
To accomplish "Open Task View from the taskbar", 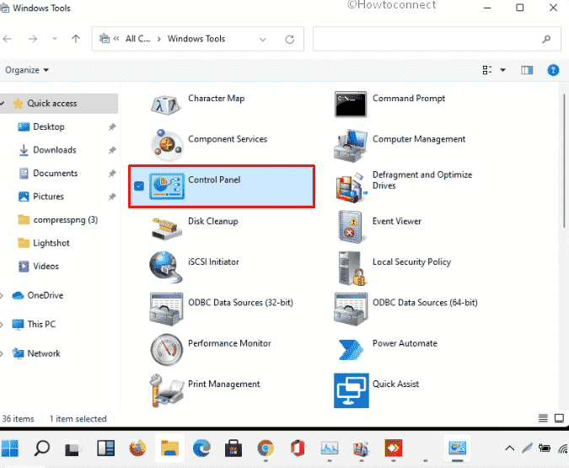I will (x=73, y=449).
